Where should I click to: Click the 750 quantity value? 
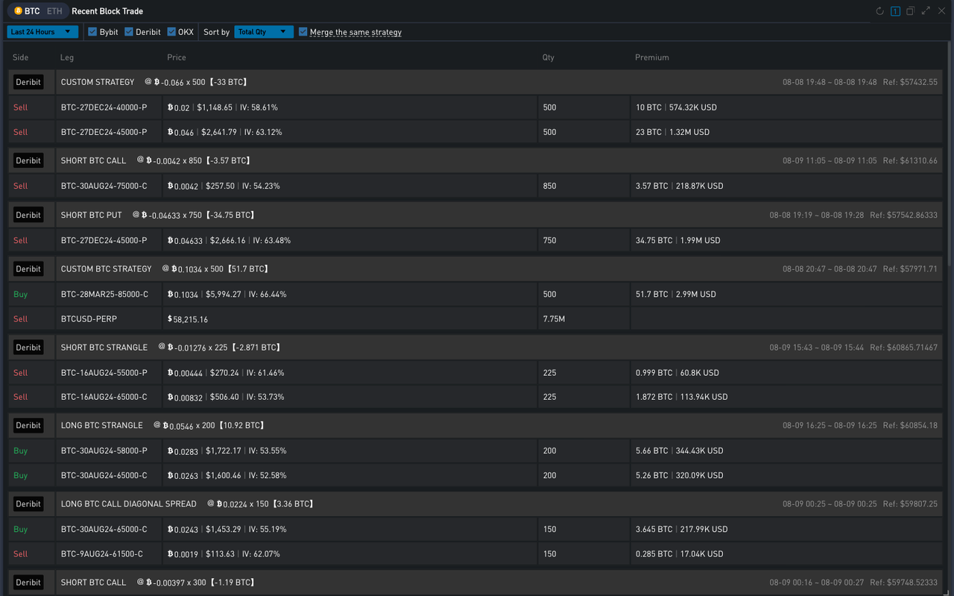550,240
